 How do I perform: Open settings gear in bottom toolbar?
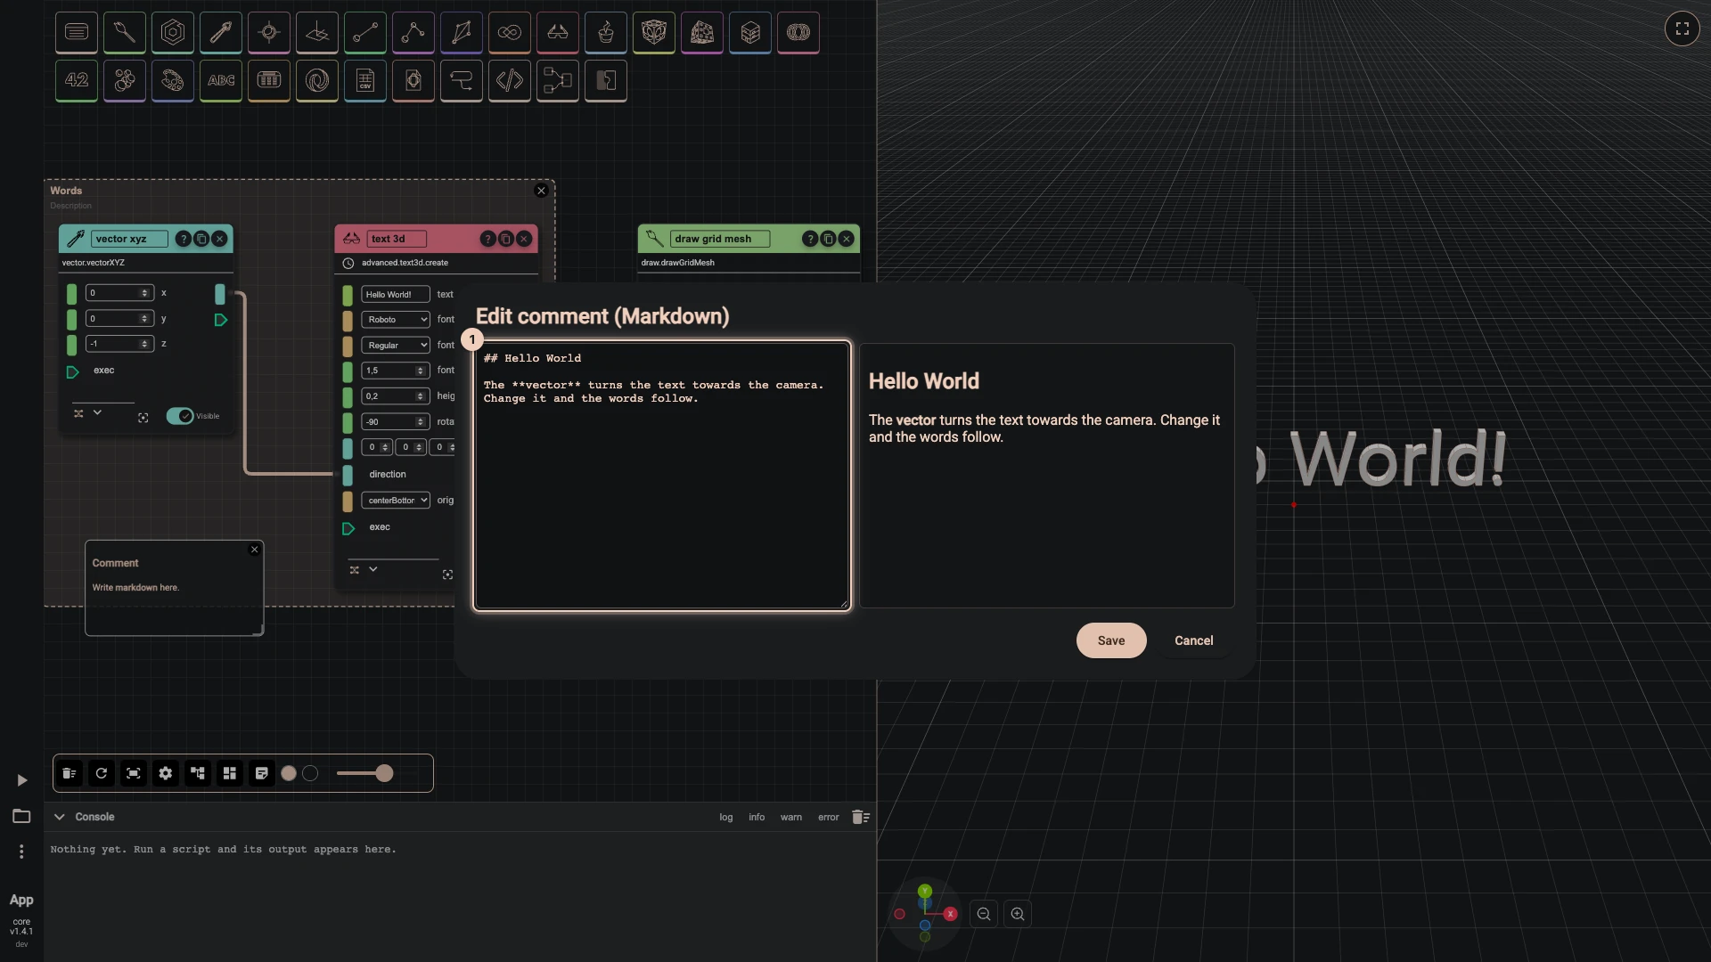(x=166, y=773)
